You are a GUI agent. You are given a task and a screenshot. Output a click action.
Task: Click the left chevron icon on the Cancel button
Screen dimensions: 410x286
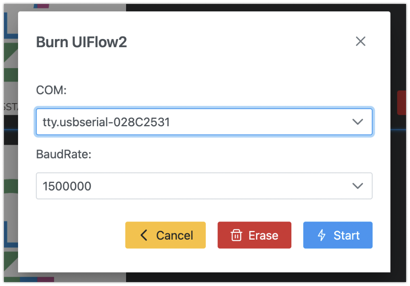pyautogui.click(x=143, y=235)
